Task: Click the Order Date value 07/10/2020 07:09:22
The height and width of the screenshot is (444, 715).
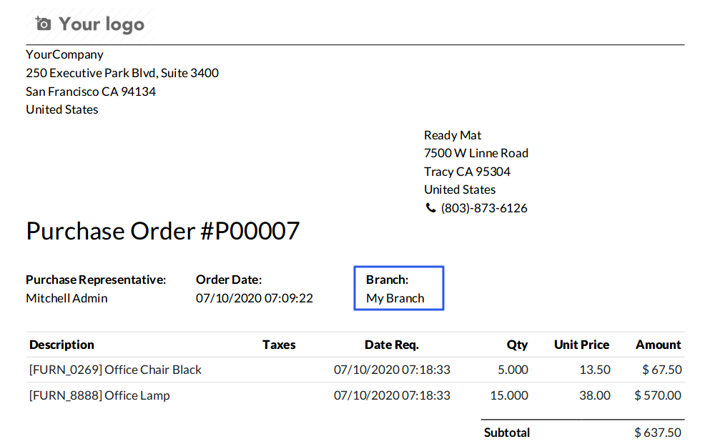Action: point(254,298)
